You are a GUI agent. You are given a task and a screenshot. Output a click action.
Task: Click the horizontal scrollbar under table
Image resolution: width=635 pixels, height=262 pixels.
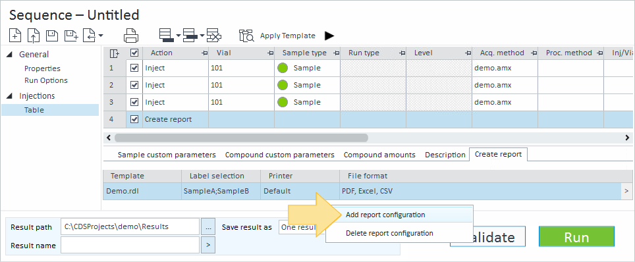(368, 138)
